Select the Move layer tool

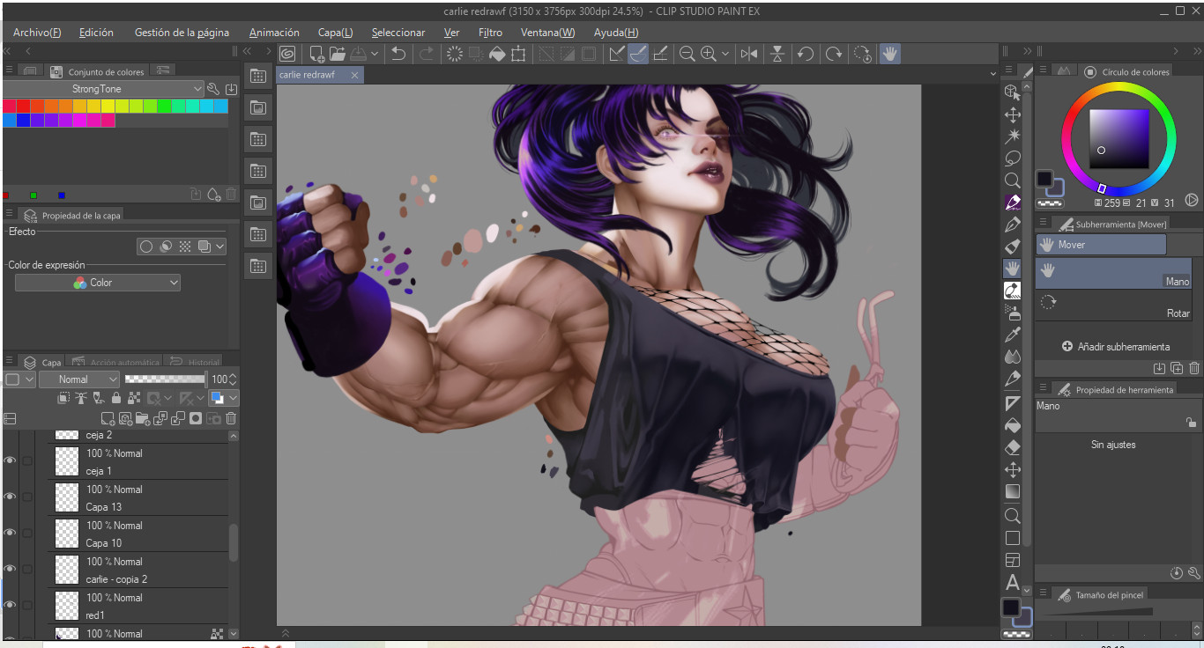1013,114
